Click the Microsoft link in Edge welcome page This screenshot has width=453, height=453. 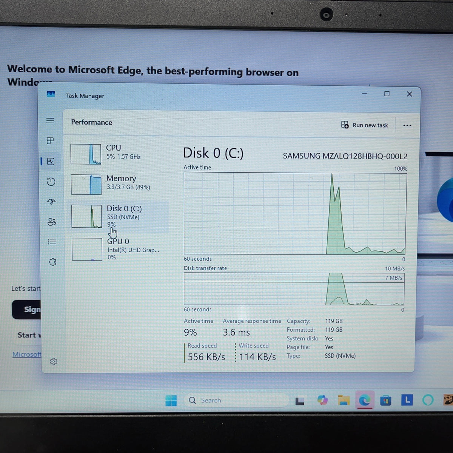point(27,354)
